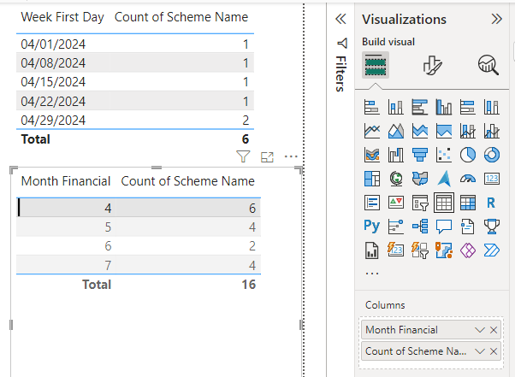
Task: Select the ribbon chart visual
Action: [x=372, y=155]
